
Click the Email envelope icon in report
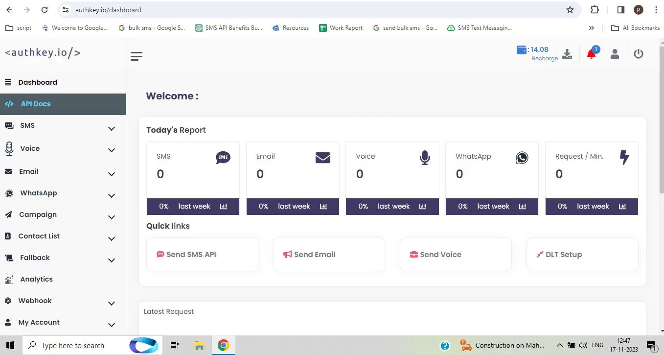323,157
